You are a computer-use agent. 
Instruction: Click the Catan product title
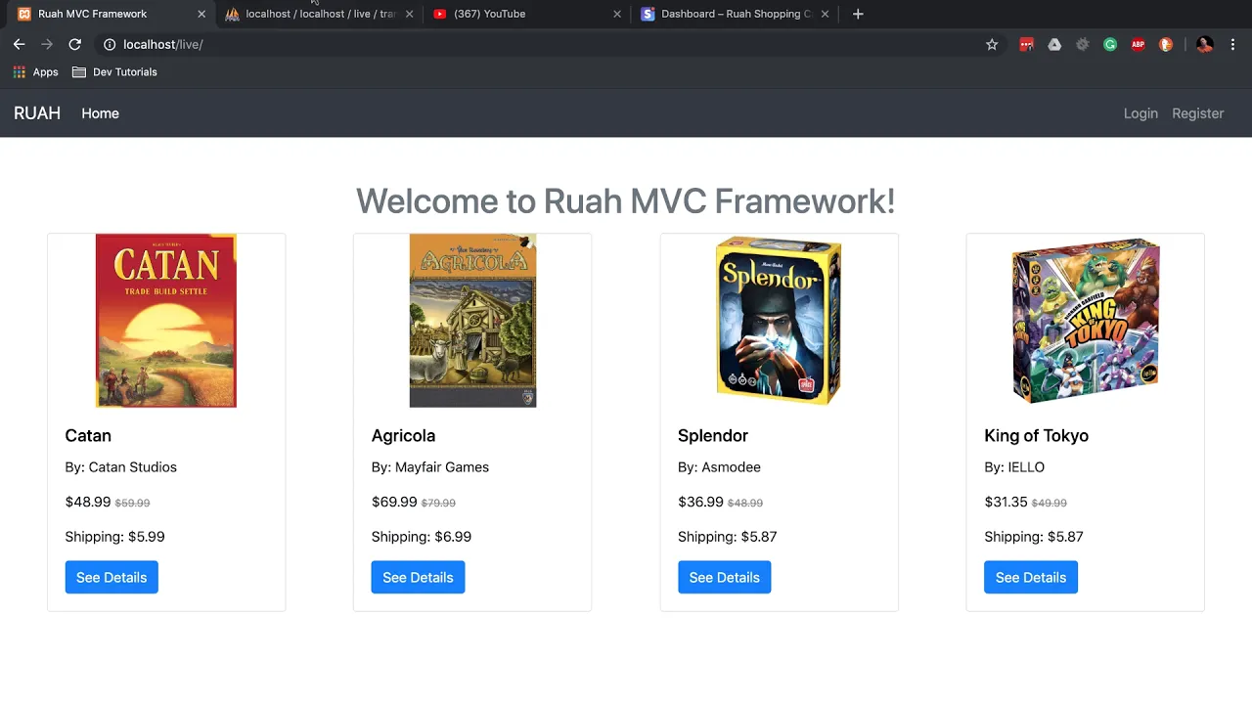[88, 435]
